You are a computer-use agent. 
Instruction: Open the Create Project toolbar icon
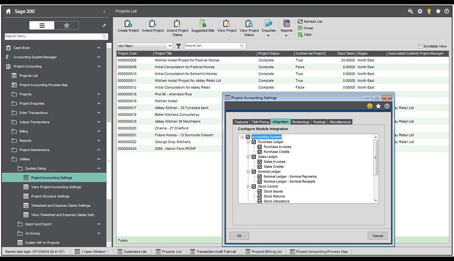(128, 26)
